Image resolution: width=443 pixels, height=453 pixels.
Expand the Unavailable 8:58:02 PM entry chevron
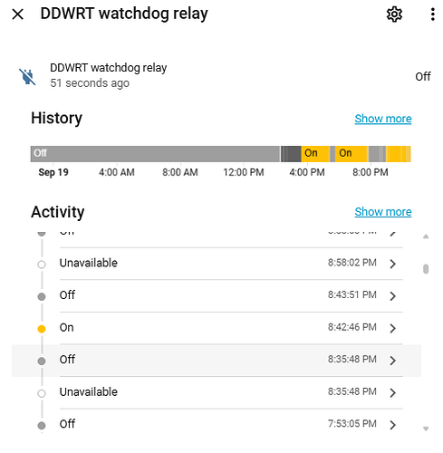coord(392,264)
